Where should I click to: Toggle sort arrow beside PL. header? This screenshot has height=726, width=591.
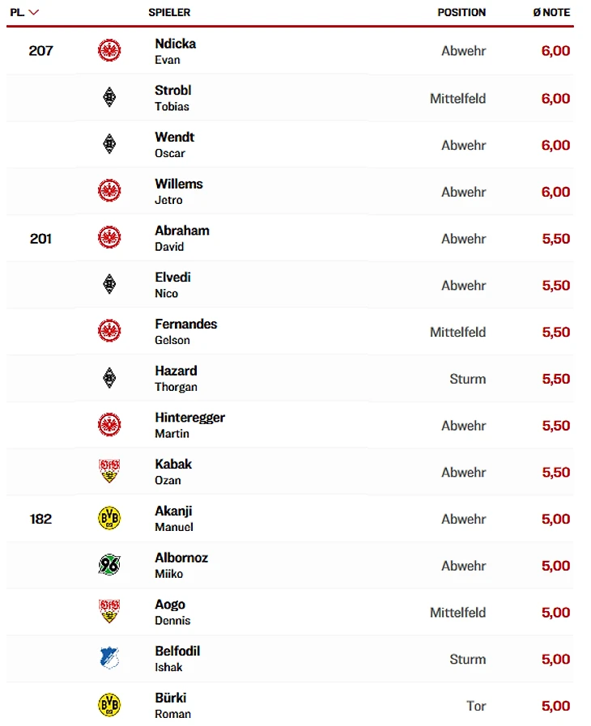point(34,13)
